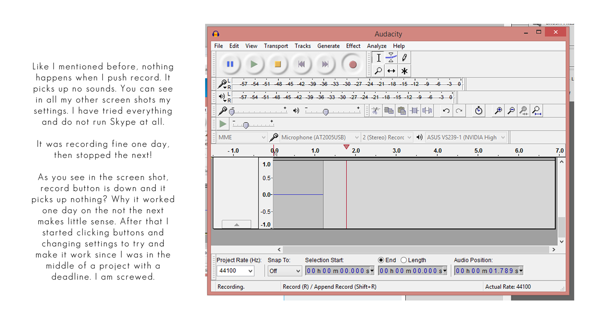Select the Zoom magnifier tool
The width and height of the screenshot is (590, 332).
coord(378,71)
